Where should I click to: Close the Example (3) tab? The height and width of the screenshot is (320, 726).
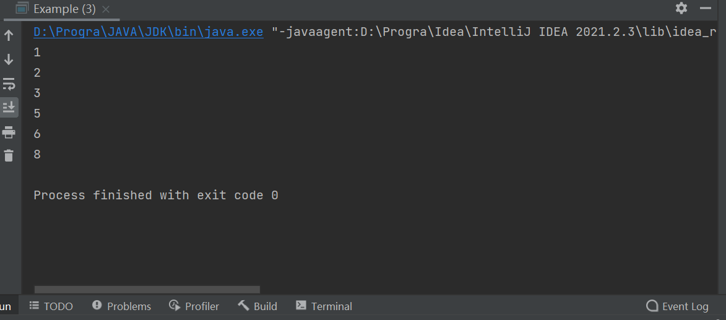106,9
